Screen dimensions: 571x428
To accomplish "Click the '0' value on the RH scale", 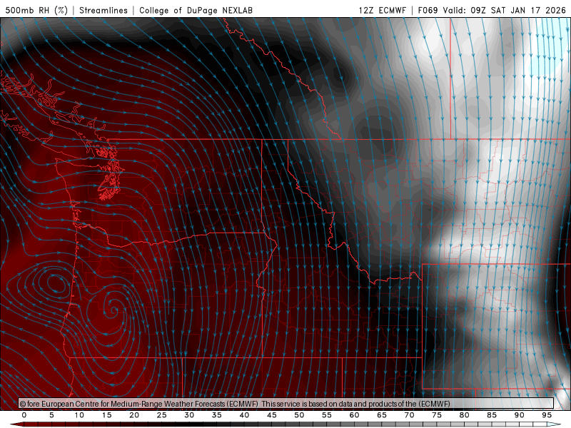I will point(24,415).
